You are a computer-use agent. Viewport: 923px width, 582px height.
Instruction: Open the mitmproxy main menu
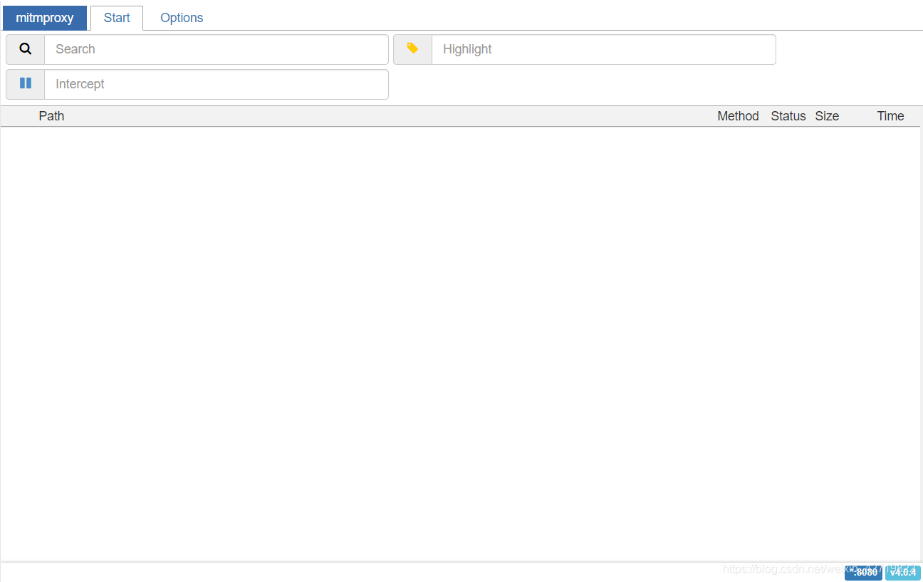[x=45, y=18]
